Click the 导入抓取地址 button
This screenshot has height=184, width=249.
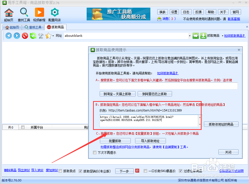[x=150, y=141]
